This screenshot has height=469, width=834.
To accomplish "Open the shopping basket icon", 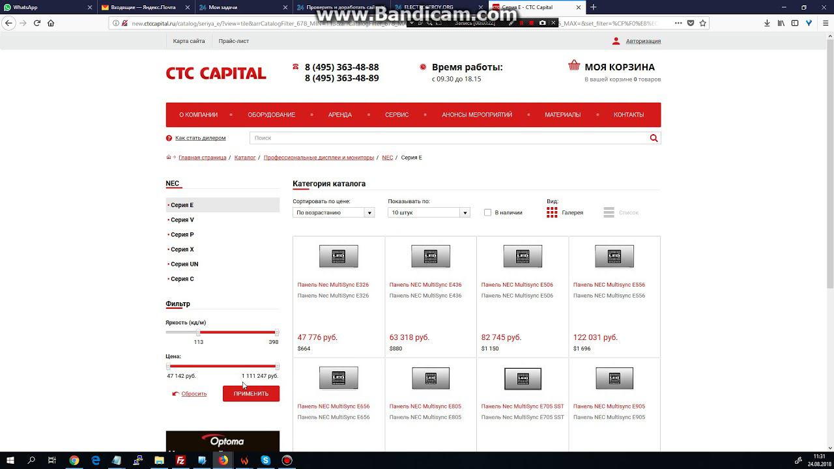I will point(574,65).
